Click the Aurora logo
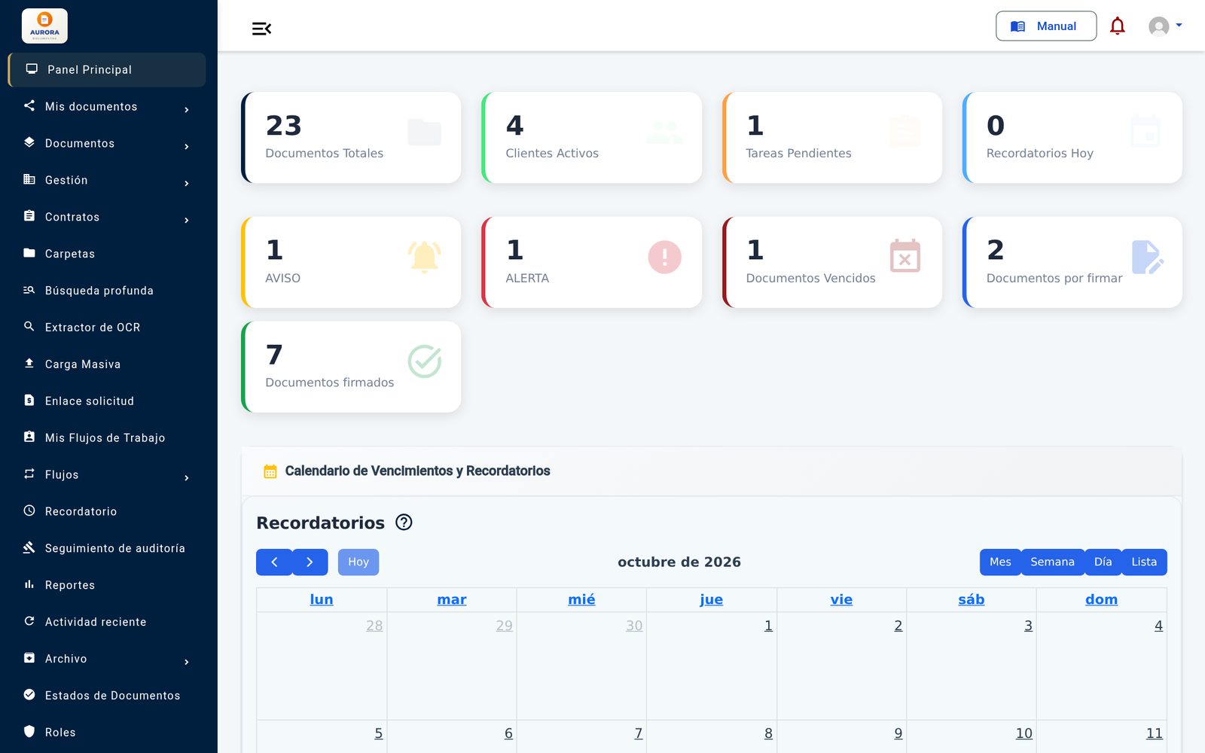Image resolution: width=1205 pixels, height=753 pixels. tap(44, 26)
